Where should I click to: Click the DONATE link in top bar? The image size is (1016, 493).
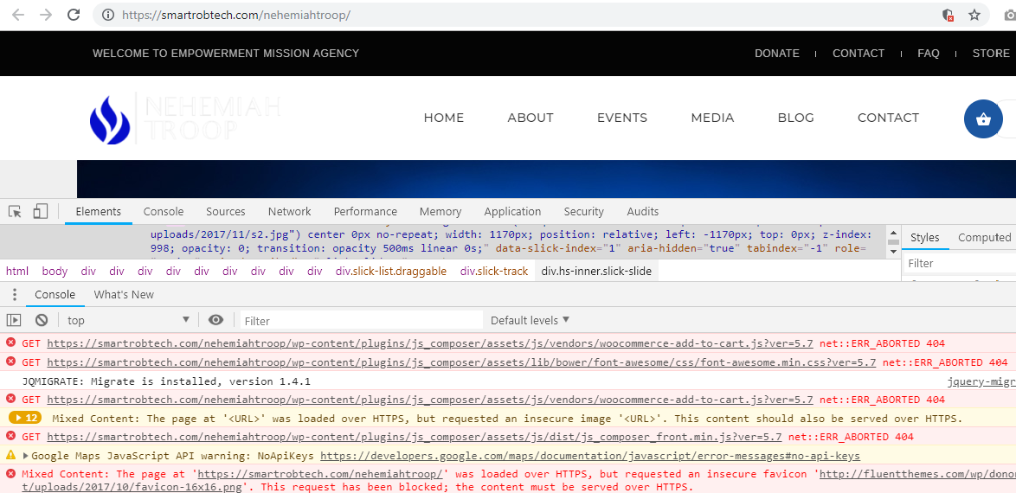776,54
